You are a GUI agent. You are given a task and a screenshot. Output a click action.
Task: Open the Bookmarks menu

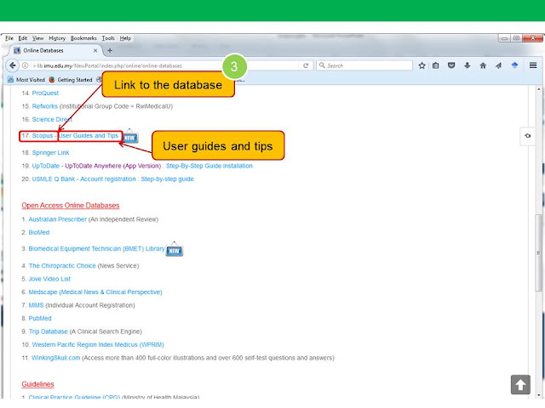[x=83, y=38]
